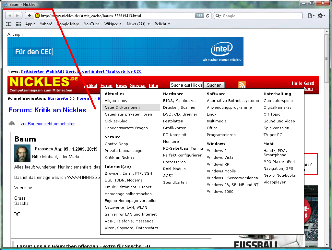Viewport: 332px width, 250px height.
Task: Click the scrollbar up arrow
Action: [x=327, y=31]
